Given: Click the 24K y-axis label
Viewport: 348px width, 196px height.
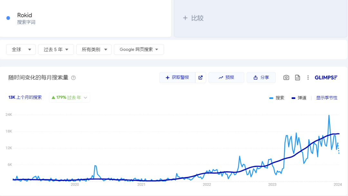Looking at the screenshot, I should coord(9,114).
